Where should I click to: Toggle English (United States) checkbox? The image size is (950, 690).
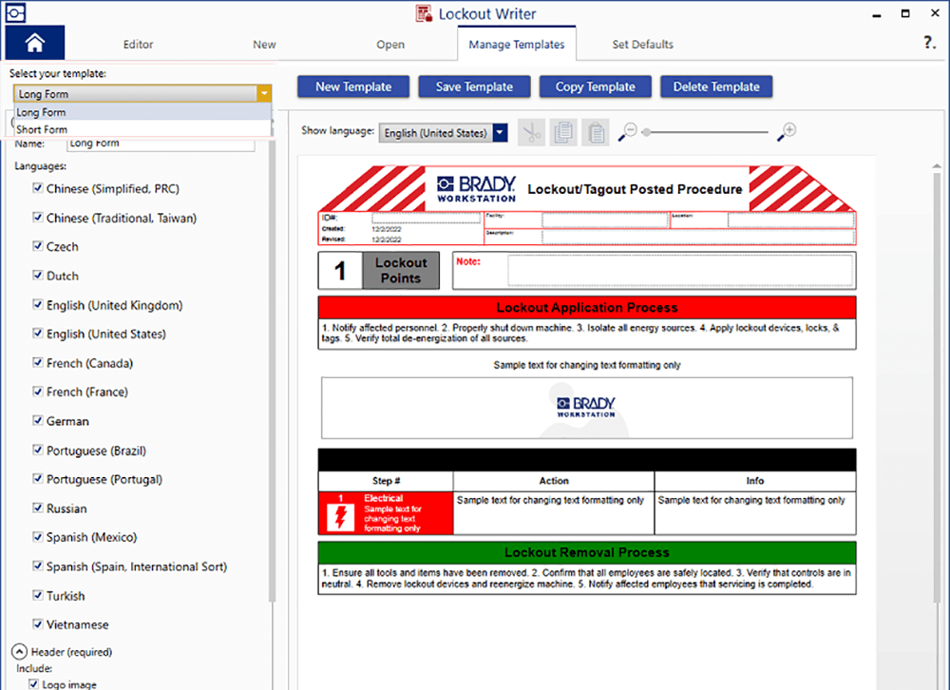[38, 334]
